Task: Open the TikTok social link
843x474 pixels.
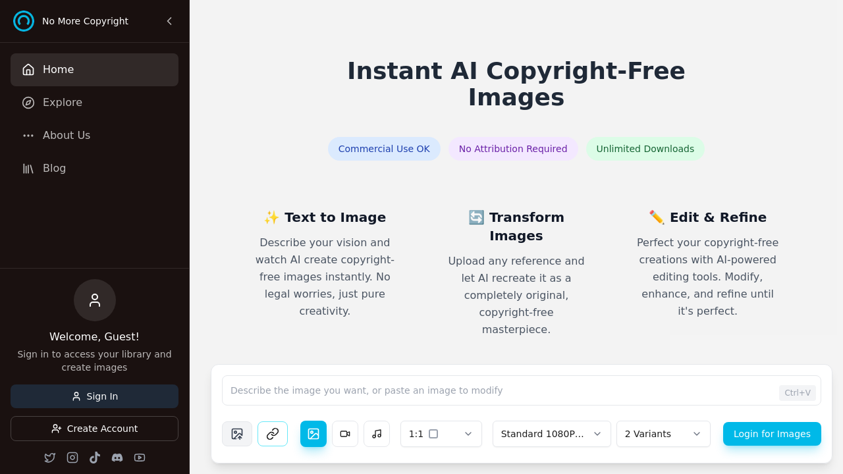Action: tap(95, 458)
